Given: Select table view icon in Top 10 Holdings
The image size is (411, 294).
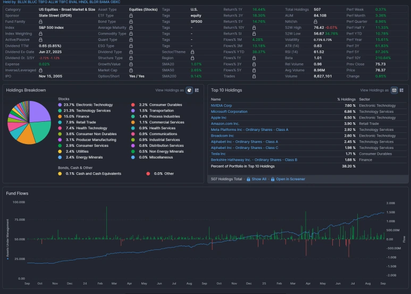Looking at the screenshot, I should 394,90.
